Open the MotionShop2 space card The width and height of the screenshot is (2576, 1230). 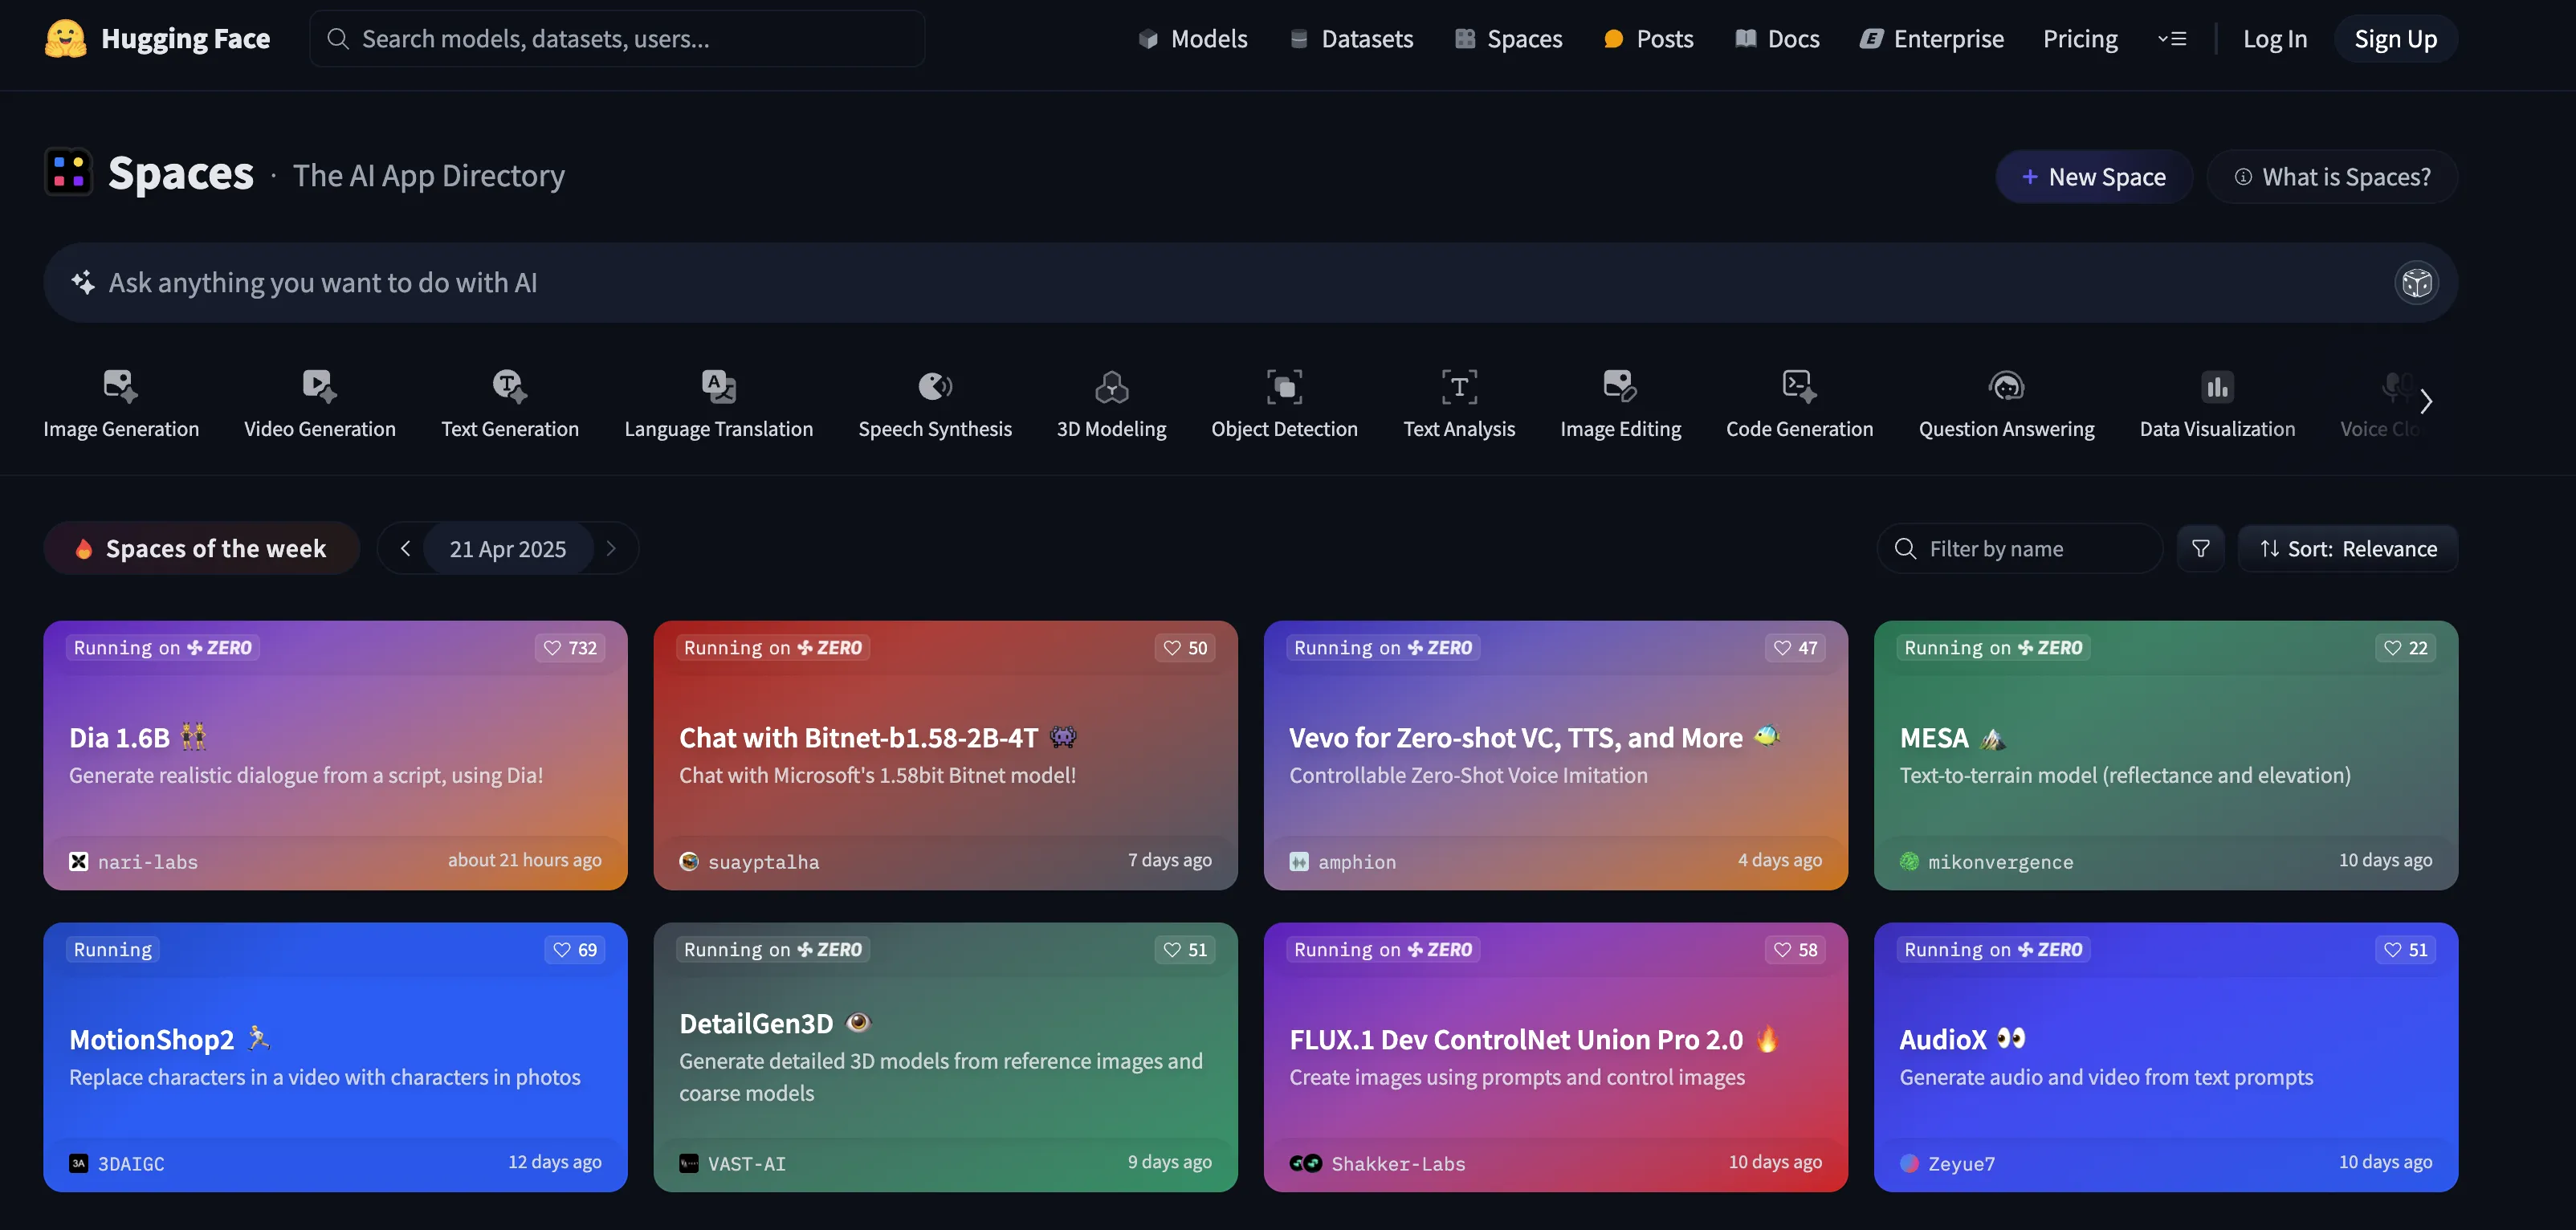click(335, 1057)
